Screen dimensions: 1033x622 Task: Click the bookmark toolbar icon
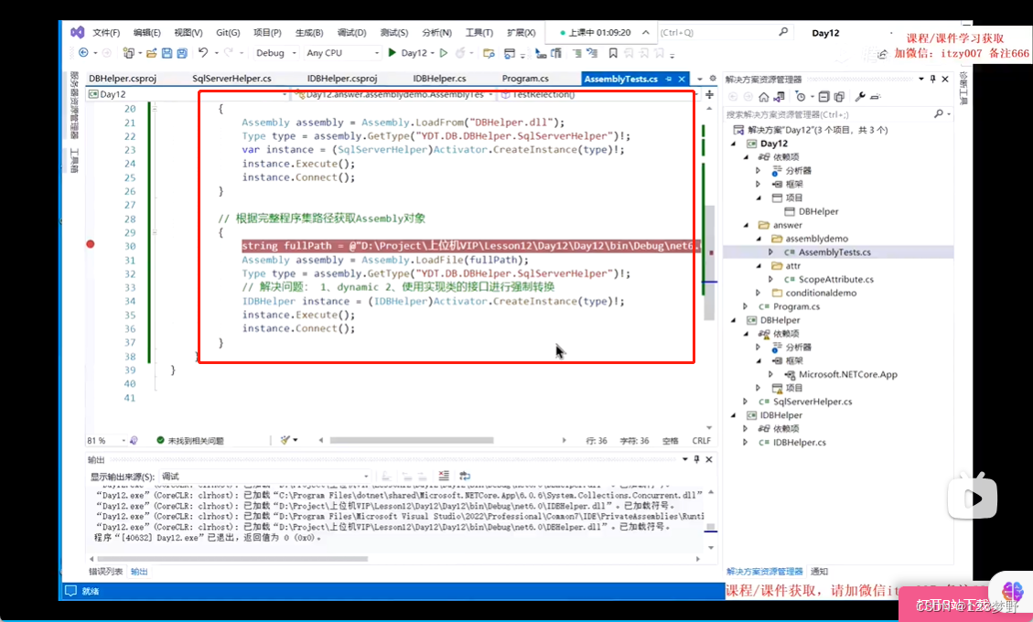(613, 53)
